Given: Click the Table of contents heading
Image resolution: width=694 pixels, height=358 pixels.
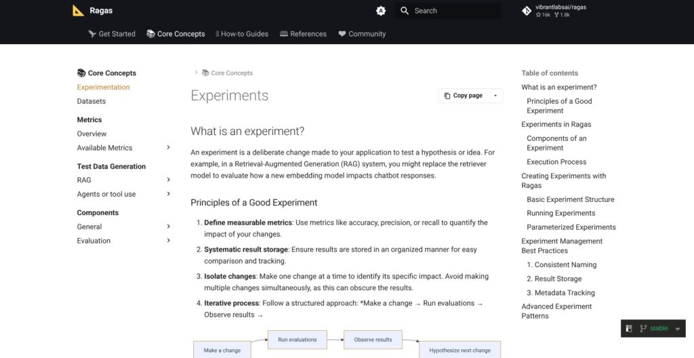Looking at the screenshot, I should pyautogui.click(x=550, y=73).
